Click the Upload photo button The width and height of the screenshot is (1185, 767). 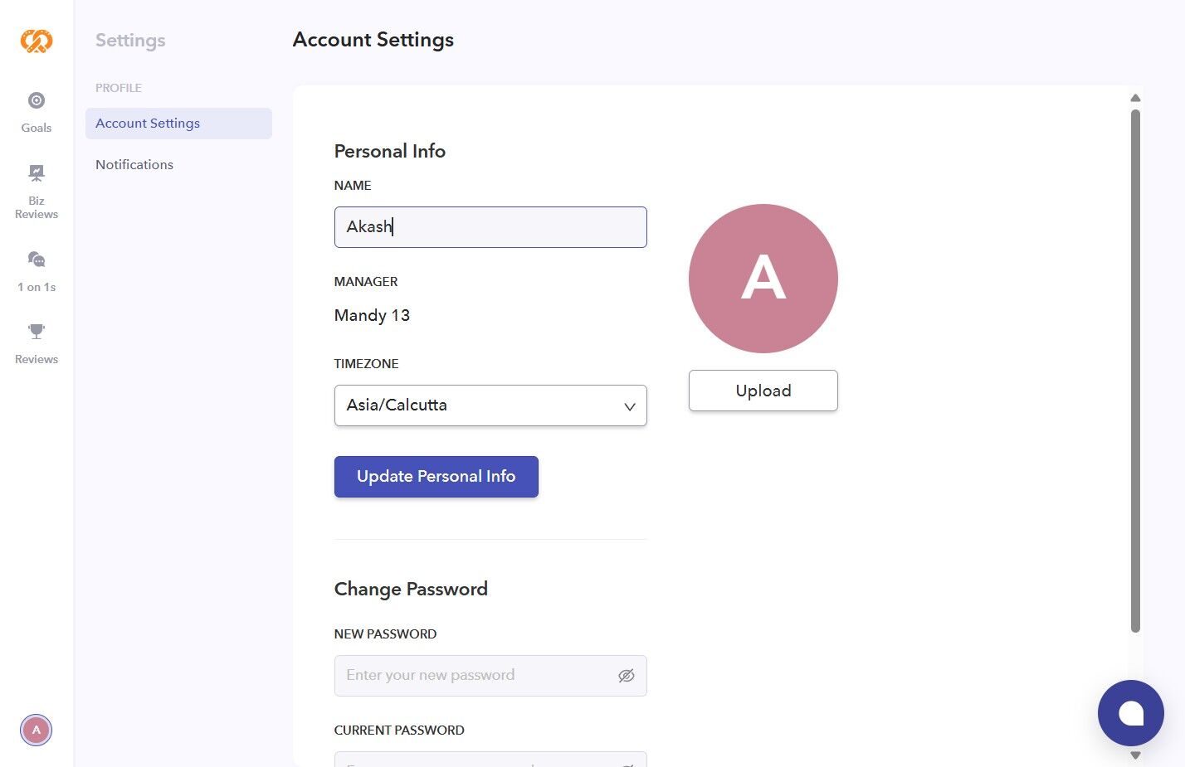[763, 391]
